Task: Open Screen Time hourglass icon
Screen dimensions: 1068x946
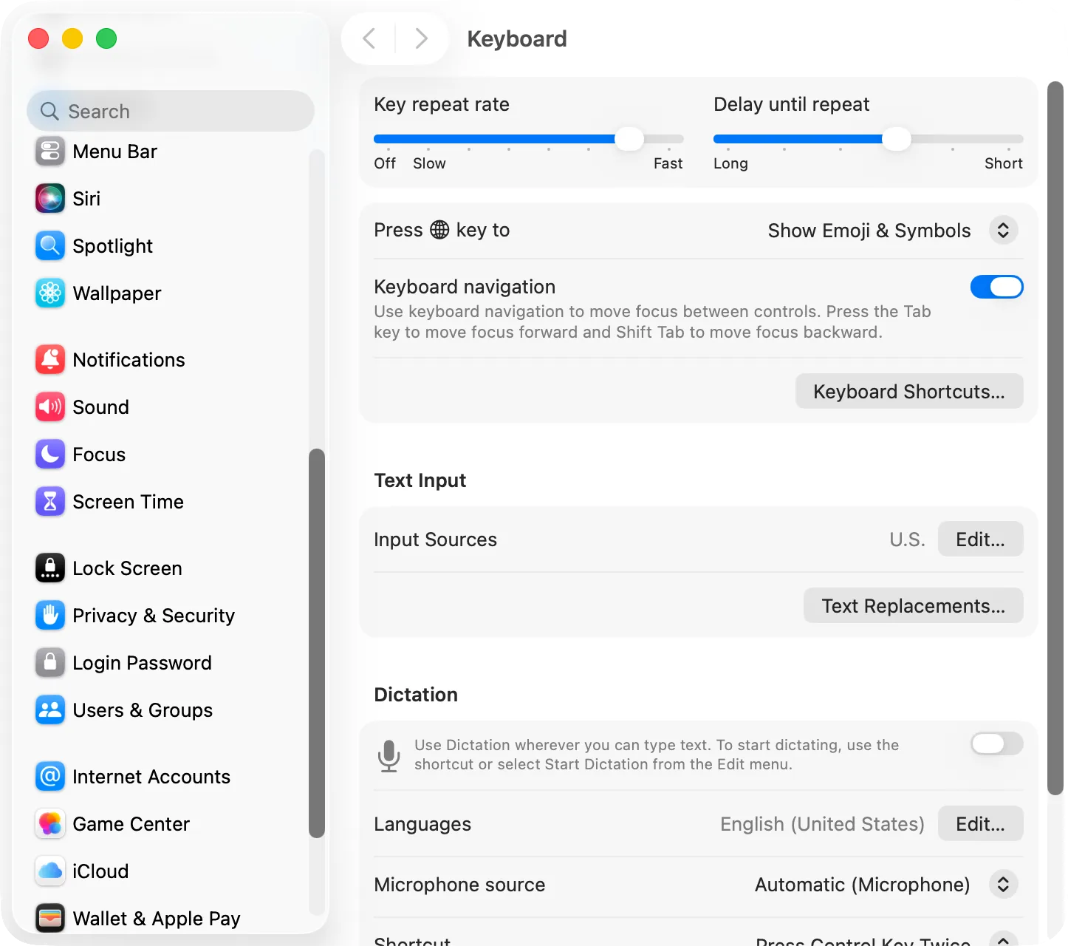Action: point(50,502)
